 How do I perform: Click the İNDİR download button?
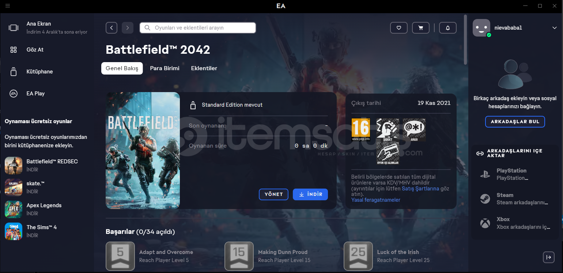coord(310,194)
